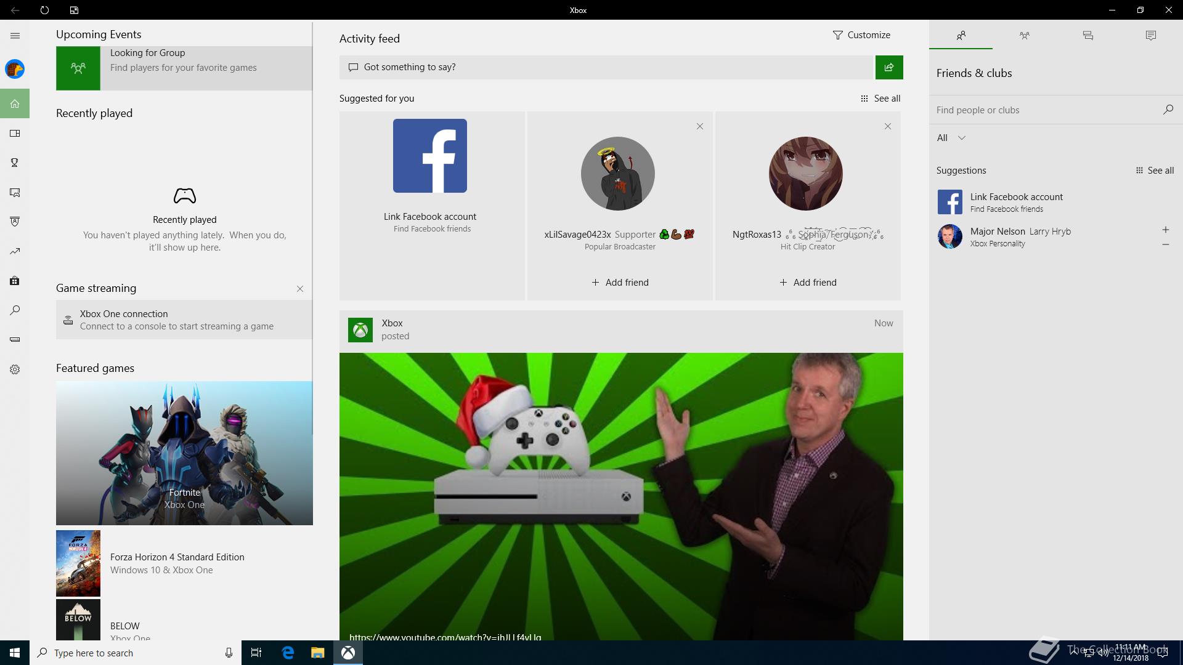This screenshot has height=665, width=1183.
Task: Click the green share button in activity feed
Action: point(889,67)
